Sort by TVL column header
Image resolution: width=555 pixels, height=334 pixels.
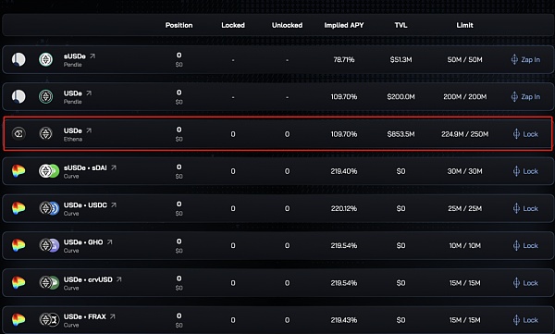point(401,25)
